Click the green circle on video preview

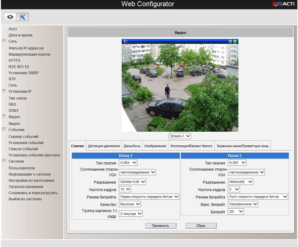coord(235,41)
